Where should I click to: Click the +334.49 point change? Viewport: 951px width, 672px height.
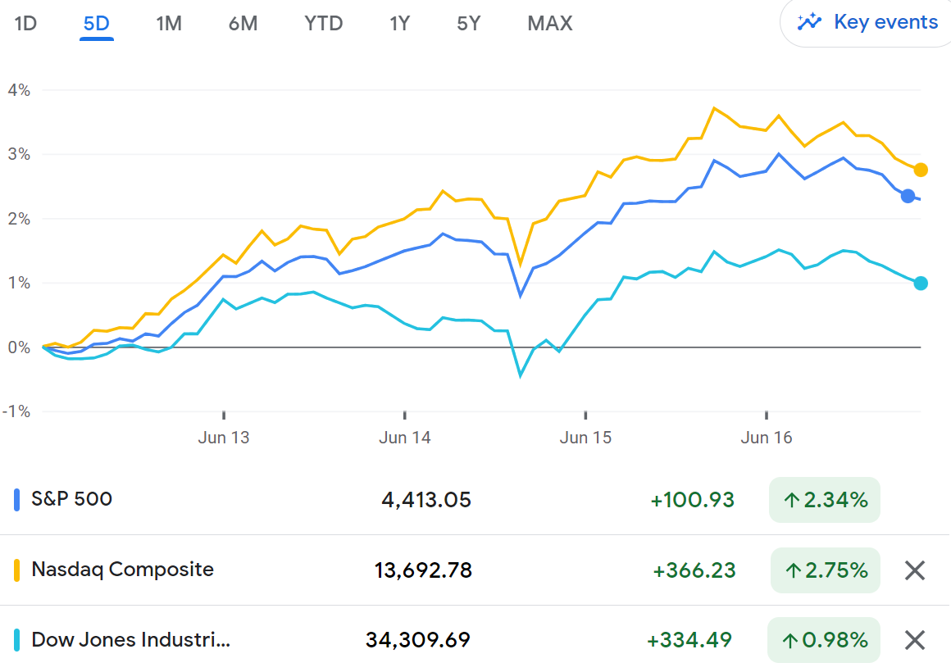(x=689, y=640)
